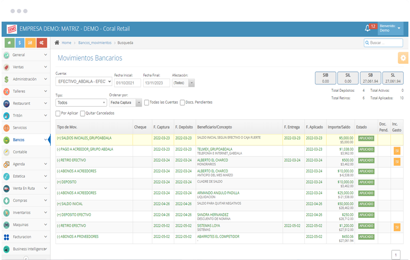Click the green home shortcut button
The height and width of the screenshot is (260, 410).
10,43
